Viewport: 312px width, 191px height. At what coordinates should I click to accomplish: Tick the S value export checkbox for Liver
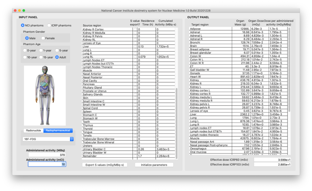(x=135, y=47)
